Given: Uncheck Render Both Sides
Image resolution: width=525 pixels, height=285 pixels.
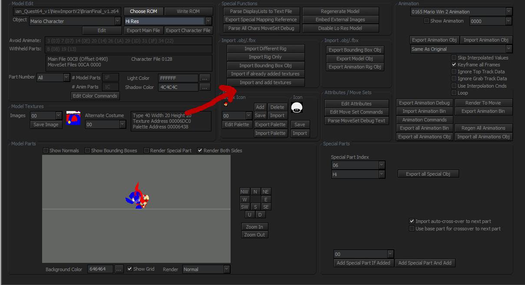Looking at the screenshot, I should click(x=200, y=151).
